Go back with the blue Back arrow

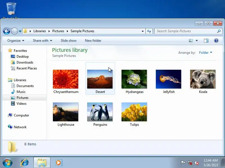6,31
